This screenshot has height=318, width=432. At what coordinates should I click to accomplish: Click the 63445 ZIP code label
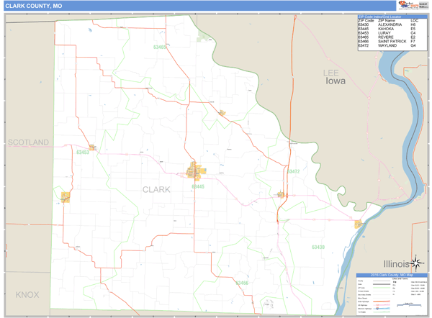click(x=198, y=186)
